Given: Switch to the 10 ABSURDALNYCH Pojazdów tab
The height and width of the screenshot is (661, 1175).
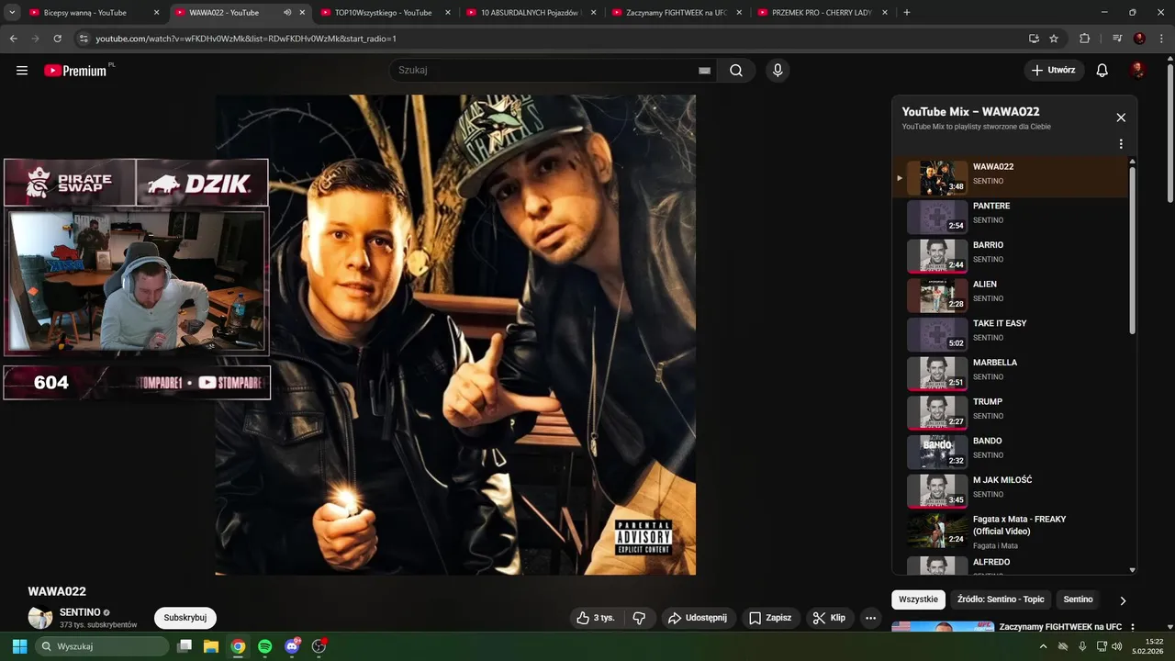Looking at the screenshot, I should (532, 13).
